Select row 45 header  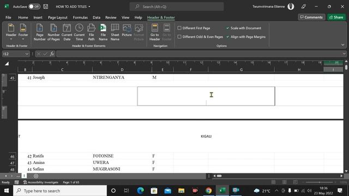(12, 78)
